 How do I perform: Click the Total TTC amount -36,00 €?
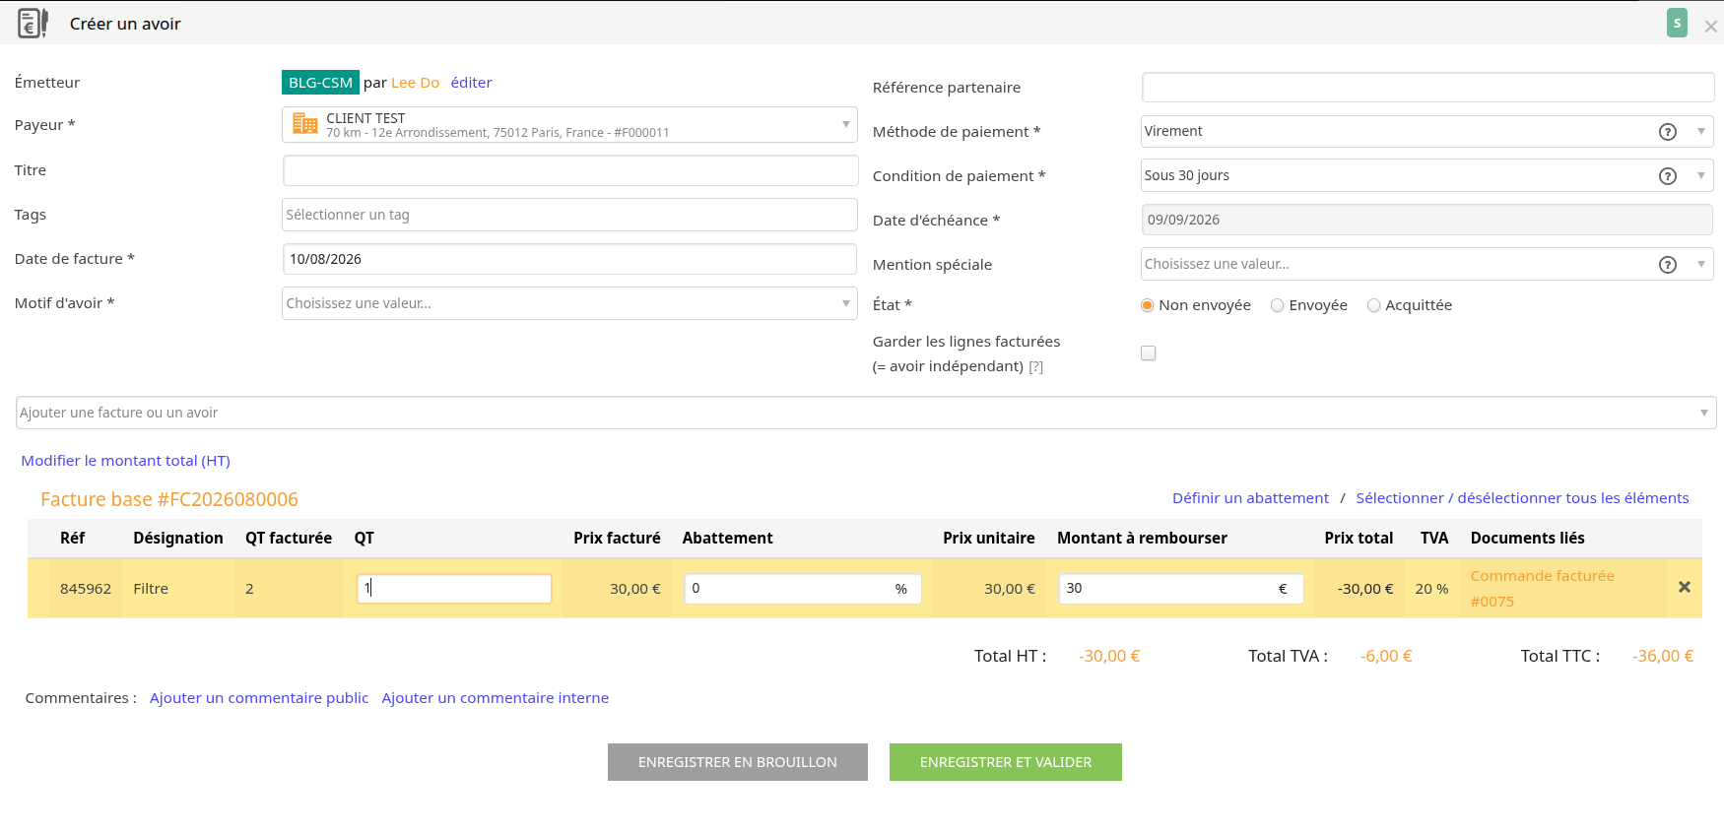[x=1663, y=656]
